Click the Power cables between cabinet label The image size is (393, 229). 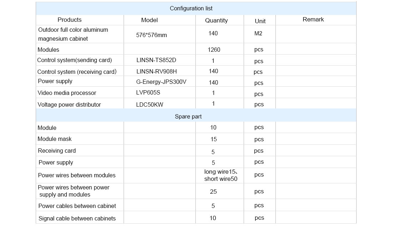point(77,206)
